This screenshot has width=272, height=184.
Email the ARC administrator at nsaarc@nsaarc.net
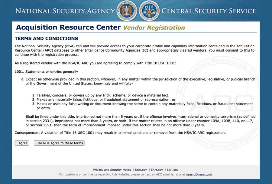pos(199,174)
